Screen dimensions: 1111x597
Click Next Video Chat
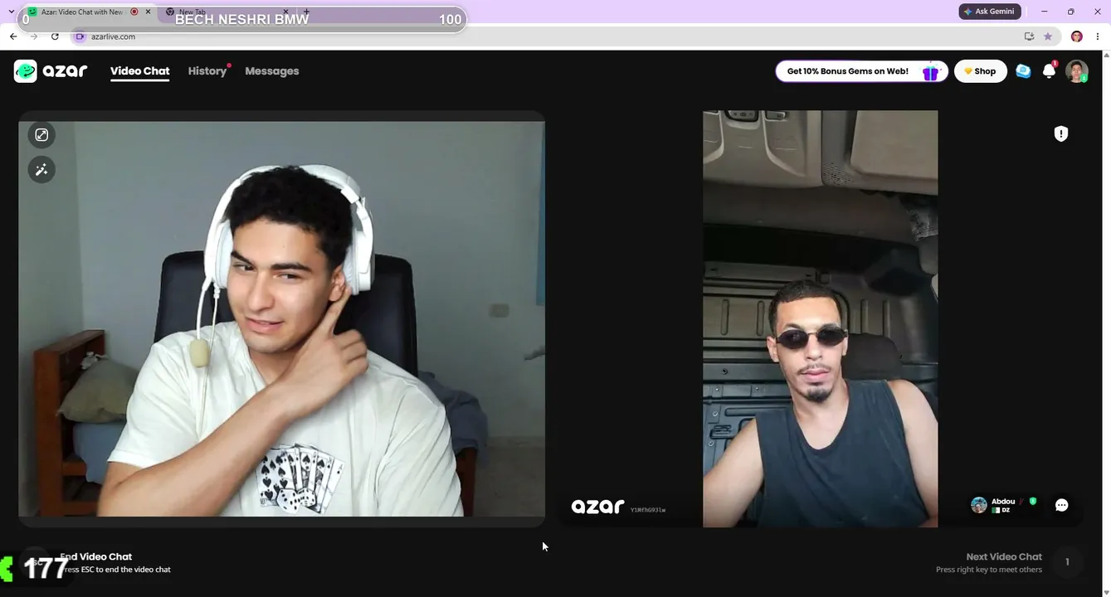[1004, 556]
